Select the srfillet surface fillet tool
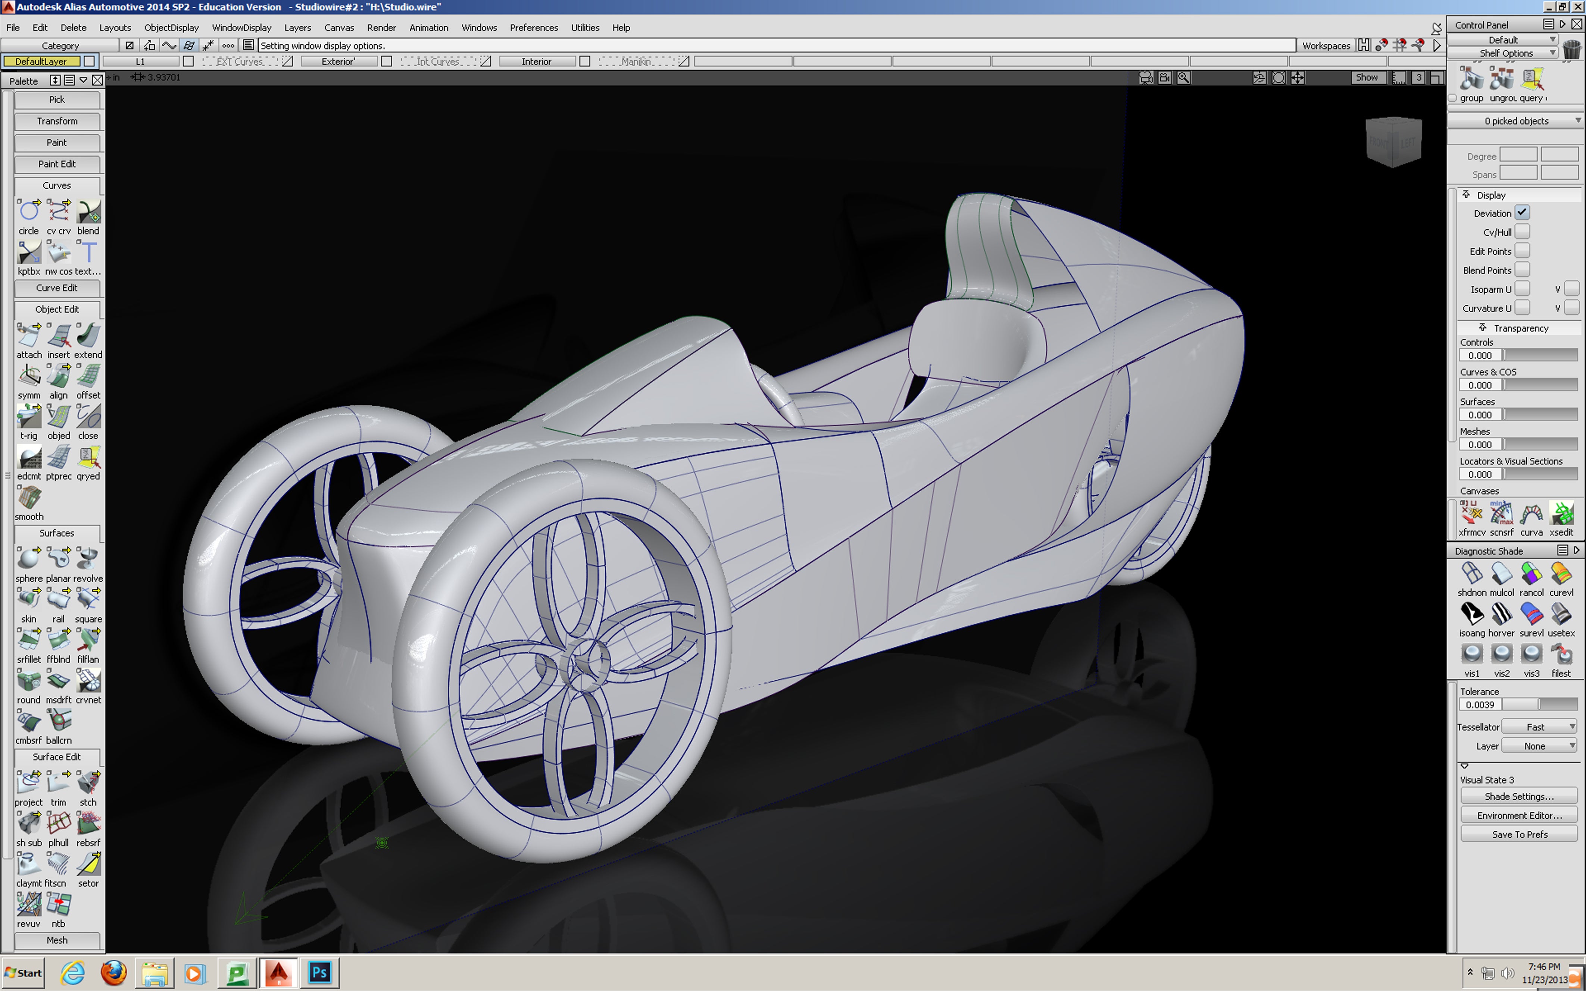The image size is (1586, 991). [x=28, y=640]
